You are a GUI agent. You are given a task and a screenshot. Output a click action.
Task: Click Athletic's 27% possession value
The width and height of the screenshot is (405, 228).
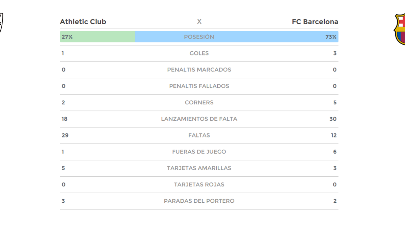click(x=67, y=37)
